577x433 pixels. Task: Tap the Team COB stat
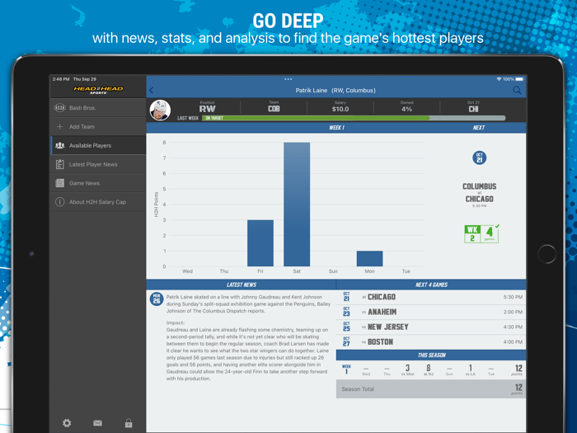(274, 107)
